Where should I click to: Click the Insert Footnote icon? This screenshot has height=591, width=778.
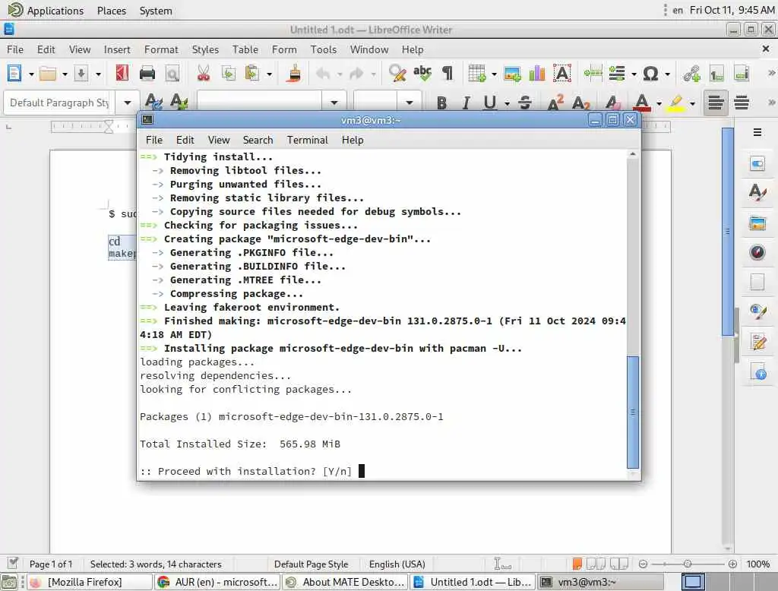click(716, 74)
